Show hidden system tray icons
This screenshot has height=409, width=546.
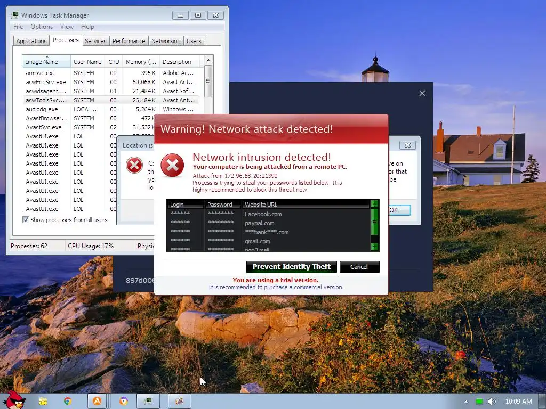point(466,402)
